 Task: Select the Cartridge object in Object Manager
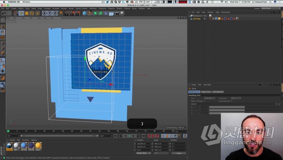click(x=197, y=19)
